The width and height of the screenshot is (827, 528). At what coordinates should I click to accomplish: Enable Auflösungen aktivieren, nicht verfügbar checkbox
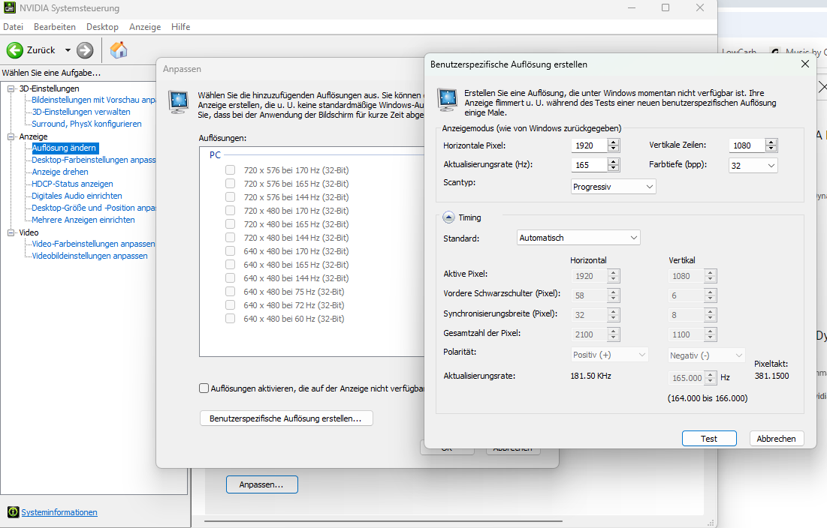coord(204,388)
